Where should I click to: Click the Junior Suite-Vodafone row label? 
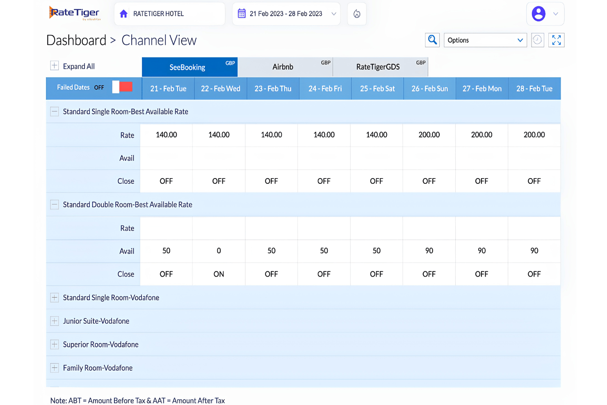click(x=96, y=321)
